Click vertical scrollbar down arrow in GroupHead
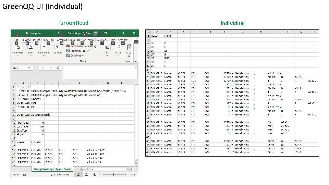 (x=137, y=165)
